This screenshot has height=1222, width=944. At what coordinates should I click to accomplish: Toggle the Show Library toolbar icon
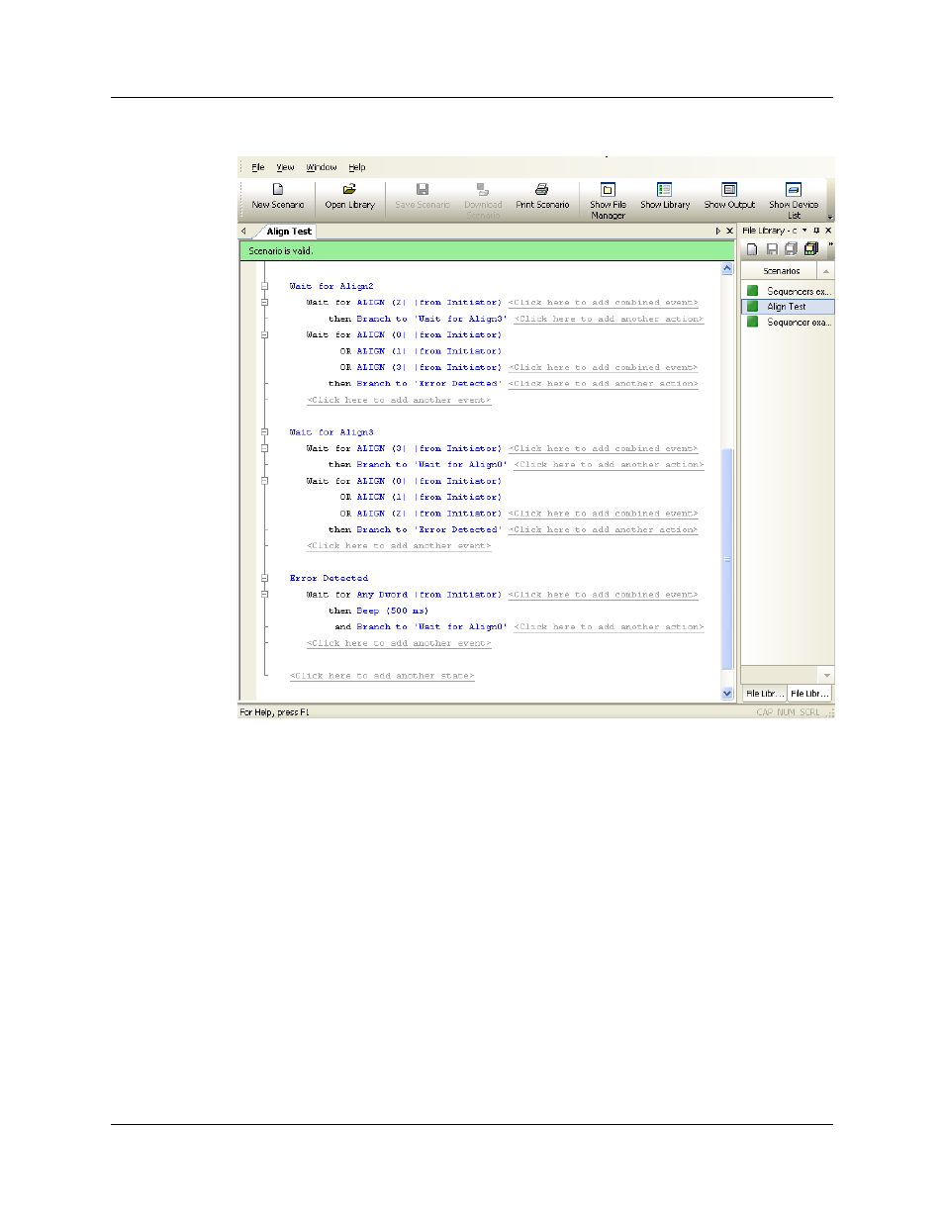(x=665, y=189)
